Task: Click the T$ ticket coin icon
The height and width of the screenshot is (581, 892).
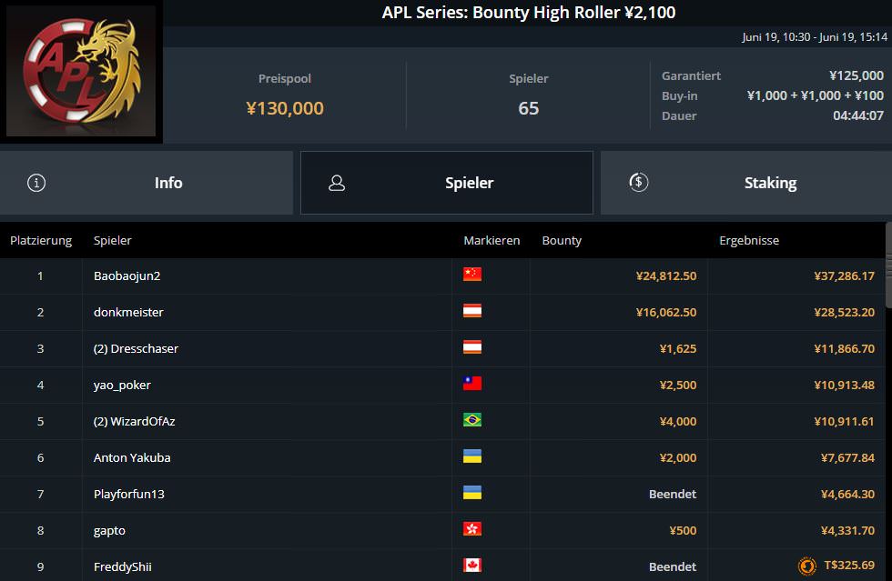Action: [x=806, y=566]
